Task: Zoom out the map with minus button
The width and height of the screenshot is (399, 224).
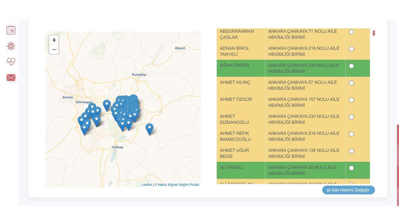Action: point(54,50)
